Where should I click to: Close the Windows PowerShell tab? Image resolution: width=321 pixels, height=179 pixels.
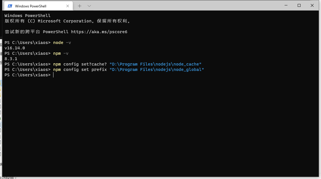coord(68,6)
